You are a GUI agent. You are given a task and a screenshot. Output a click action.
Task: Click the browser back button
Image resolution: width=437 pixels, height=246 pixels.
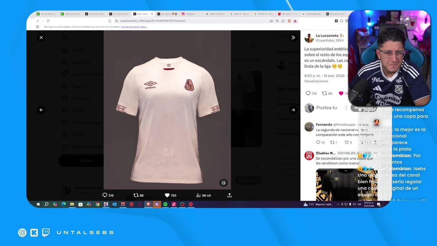(38, 21)
